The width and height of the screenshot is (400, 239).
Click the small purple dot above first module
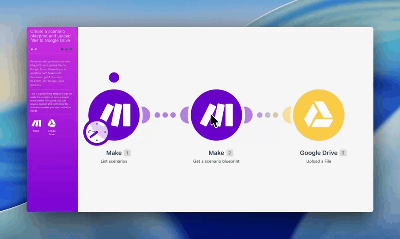pyautogui.click(x=114, y=77)
